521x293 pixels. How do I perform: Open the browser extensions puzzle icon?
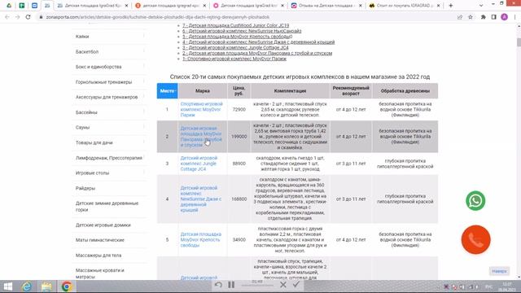[483, 17]
